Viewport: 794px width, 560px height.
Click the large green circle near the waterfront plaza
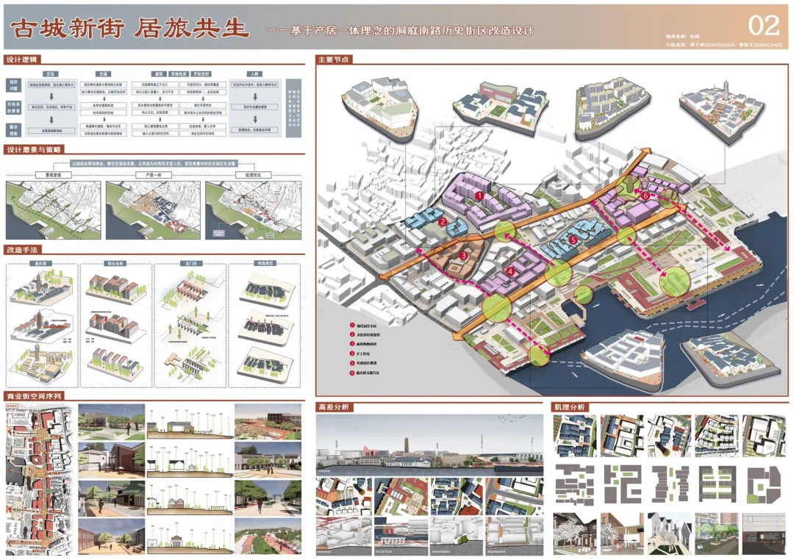[x=674, y=282]
